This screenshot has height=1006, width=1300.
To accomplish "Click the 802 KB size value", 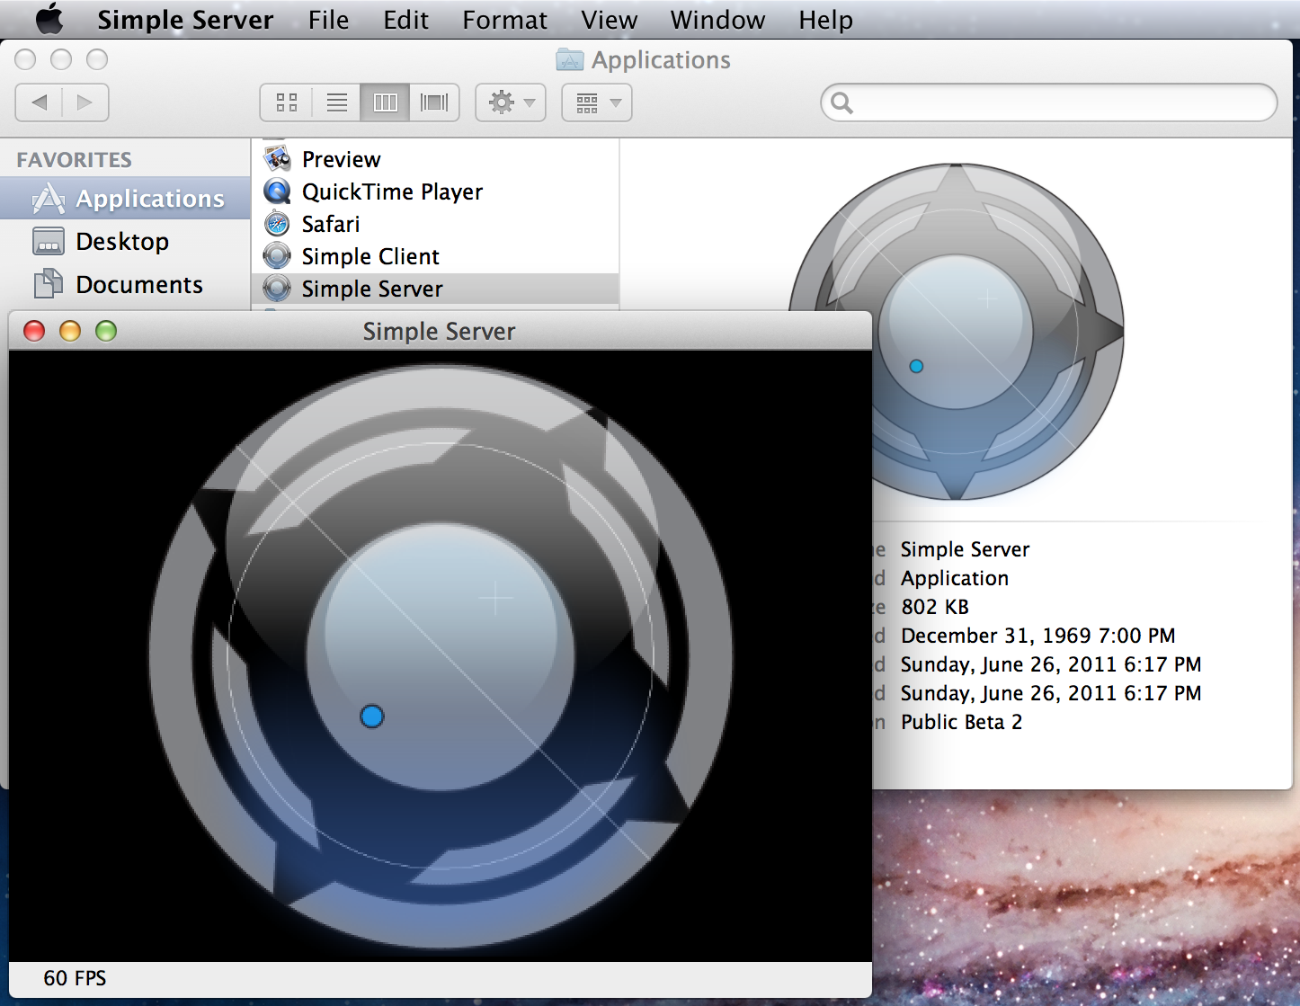I will coord(935,607).
